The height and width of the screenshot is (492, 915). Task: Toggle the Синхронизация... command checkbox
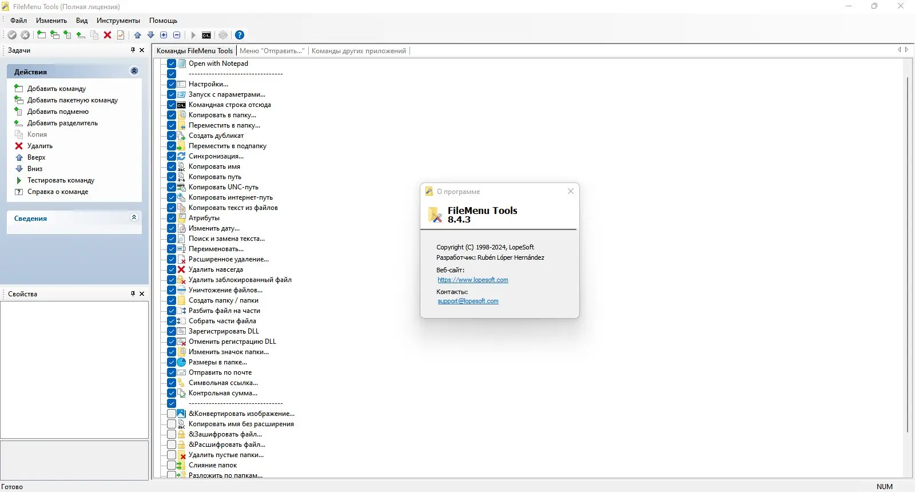point(172,156)
